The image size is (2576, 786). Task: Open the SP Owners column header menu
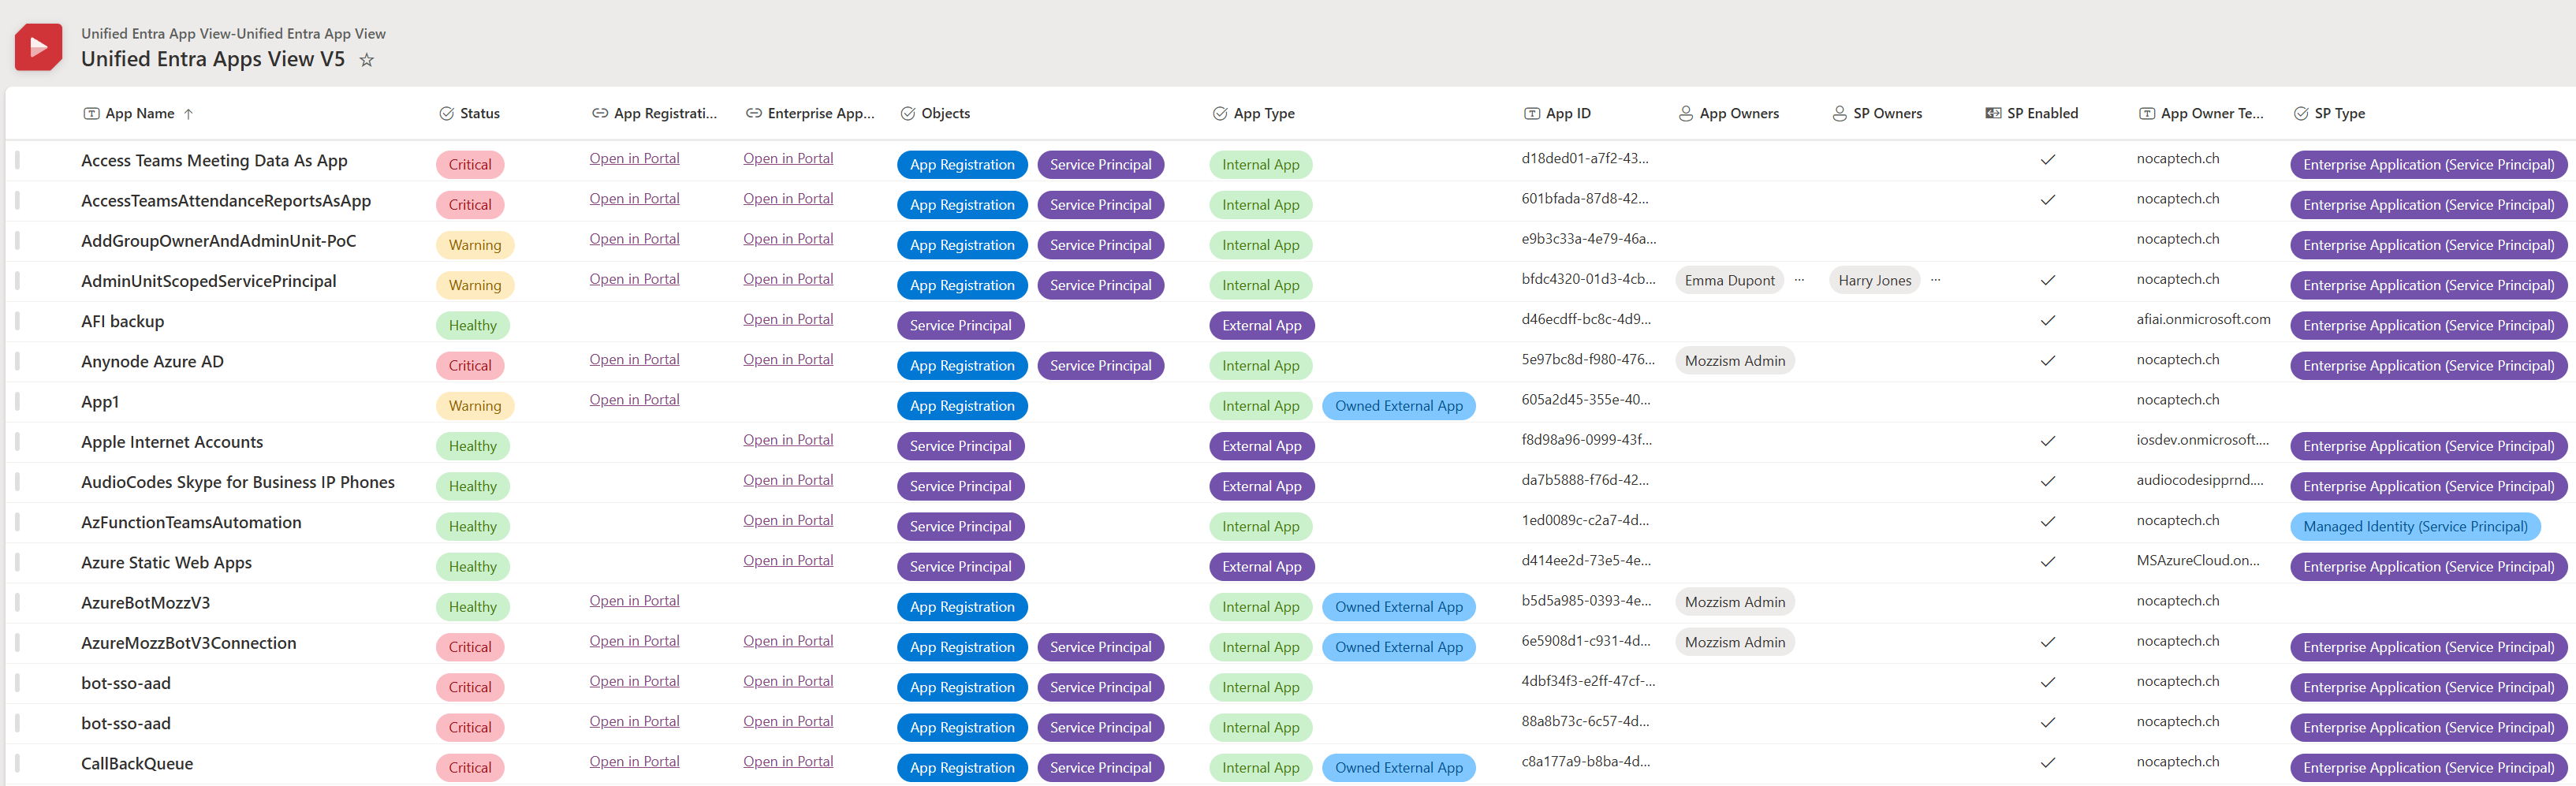coord(1877,114)
